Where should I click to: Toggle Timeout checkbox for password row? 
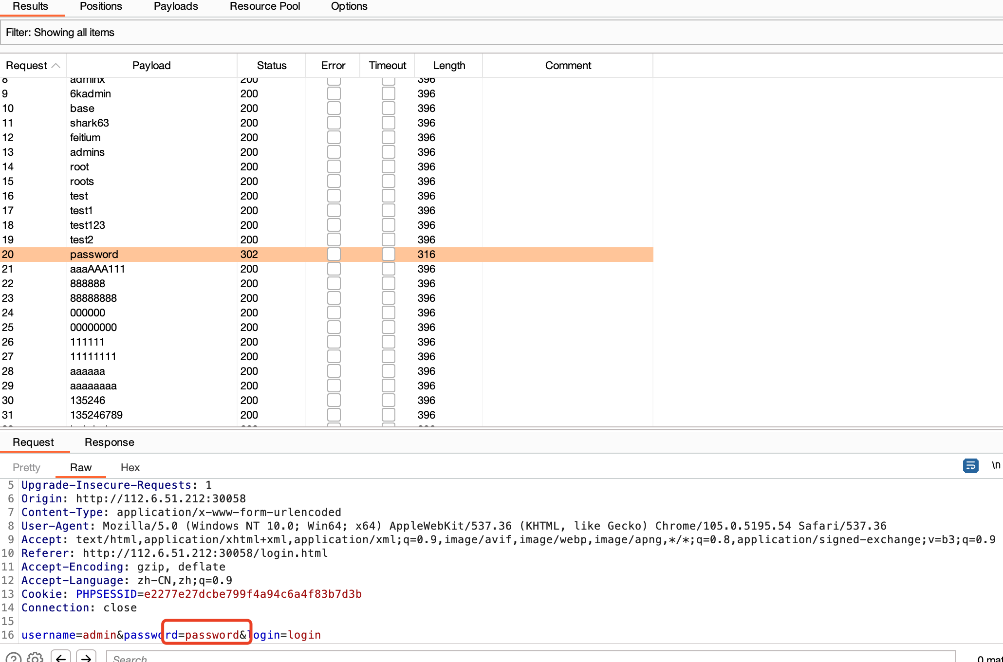click(389, 254)
